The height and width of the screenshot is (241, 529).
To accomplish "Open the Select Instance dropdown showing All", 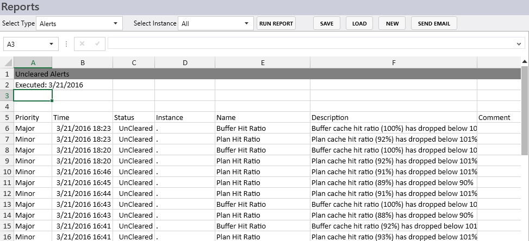I will [216, 23].
